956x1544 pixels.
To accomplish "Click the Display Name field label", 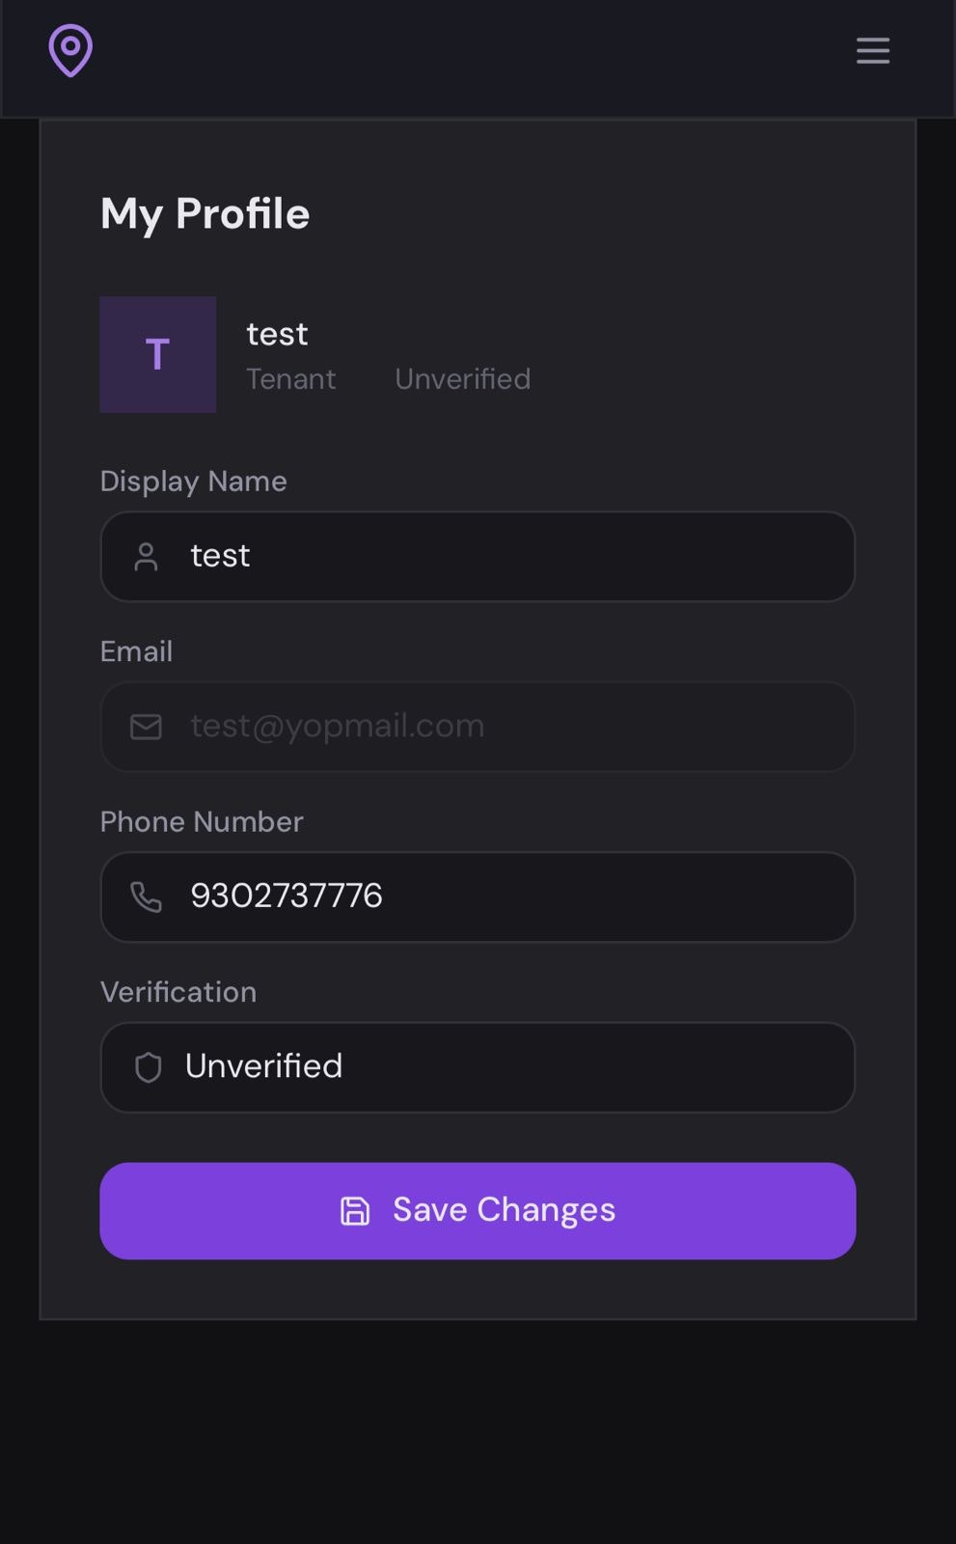I will click(193, 482).
